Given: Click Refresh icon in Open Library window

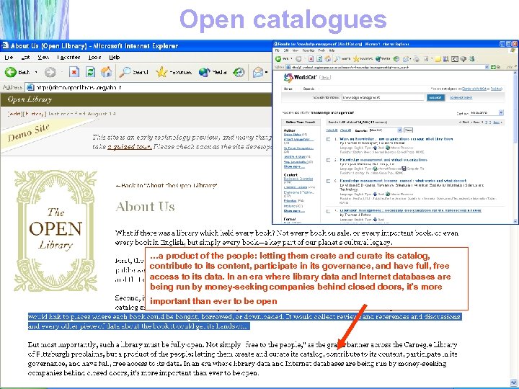Looking at the screenshot, I should pyautogui.click(x=90, y=72).
